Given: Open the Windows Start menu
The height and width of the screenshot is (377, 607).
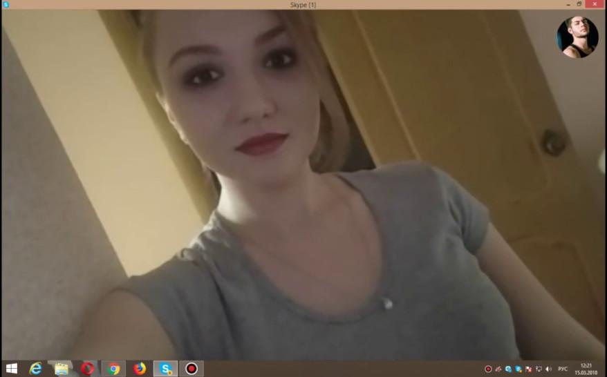Looking at the screenshot, I should click(11, 369).
